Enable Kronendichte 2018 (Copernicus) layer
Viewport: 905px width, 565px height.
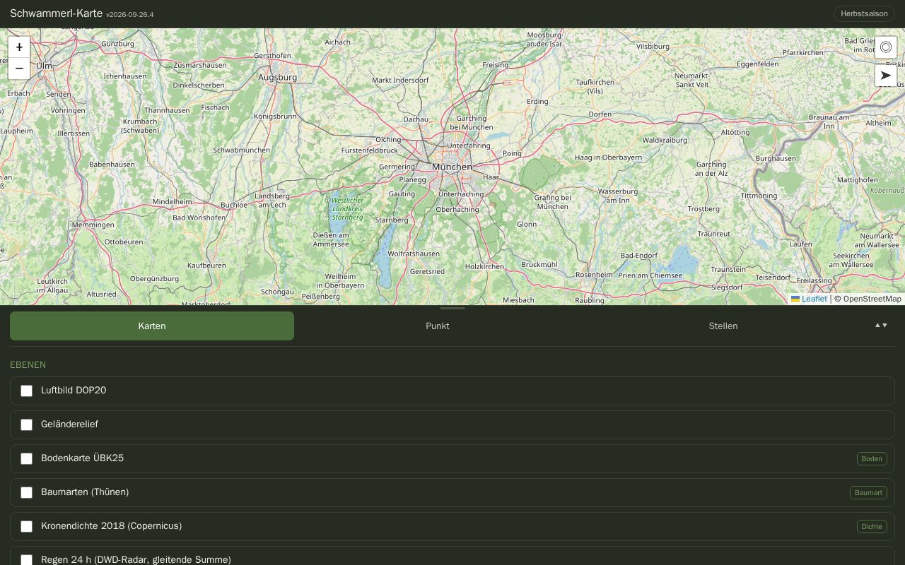pos(27,526)
